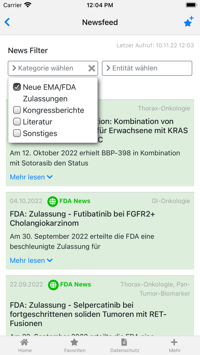Expand the Futibatinib article via Mehr lesen chevron
The width and height of the screenshot is (200, 355).
[31, 260]
